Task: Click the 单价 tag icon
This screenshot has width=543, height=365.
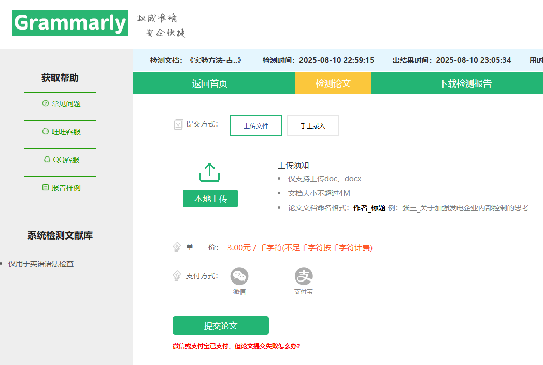Action: [177, 247]
